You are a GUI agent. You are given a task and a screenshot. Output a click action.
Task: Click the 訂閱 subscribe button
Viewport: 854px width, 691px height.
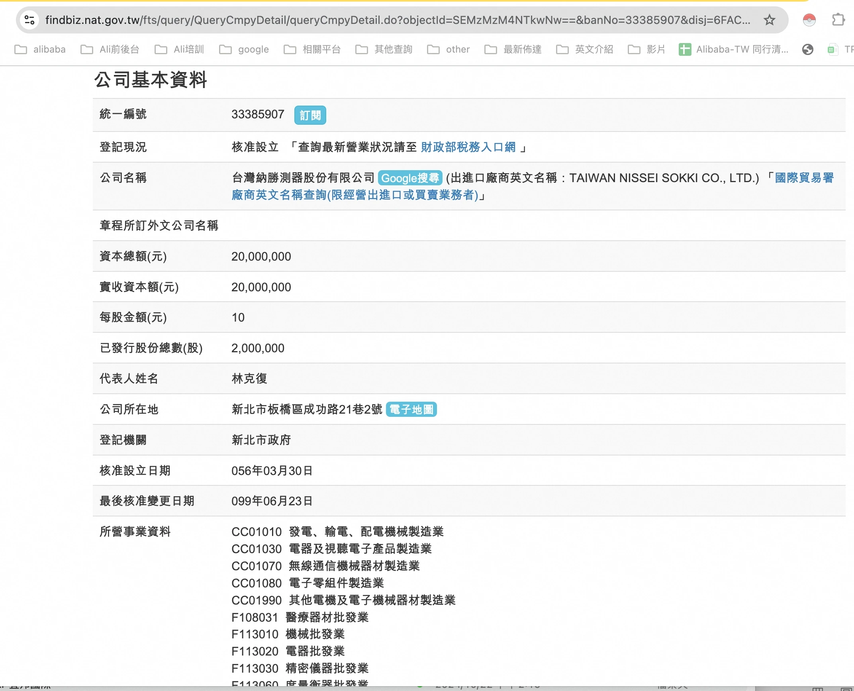click(310, 115)
